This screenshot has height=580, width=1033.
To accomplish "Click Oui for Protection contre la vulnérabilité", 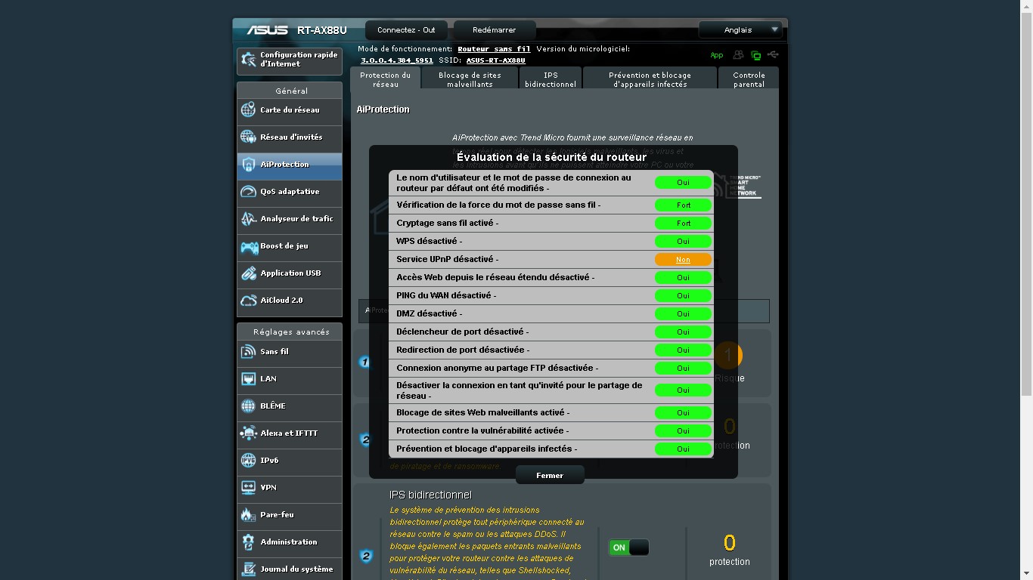I will pyautogui.click(x=683, y=431).
